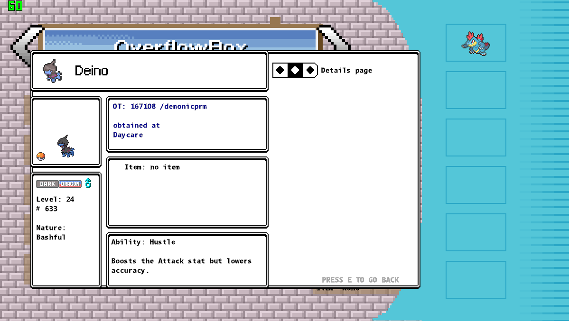Click the second empty party slot
Screen dimensions: 569x321
[476, 90]
